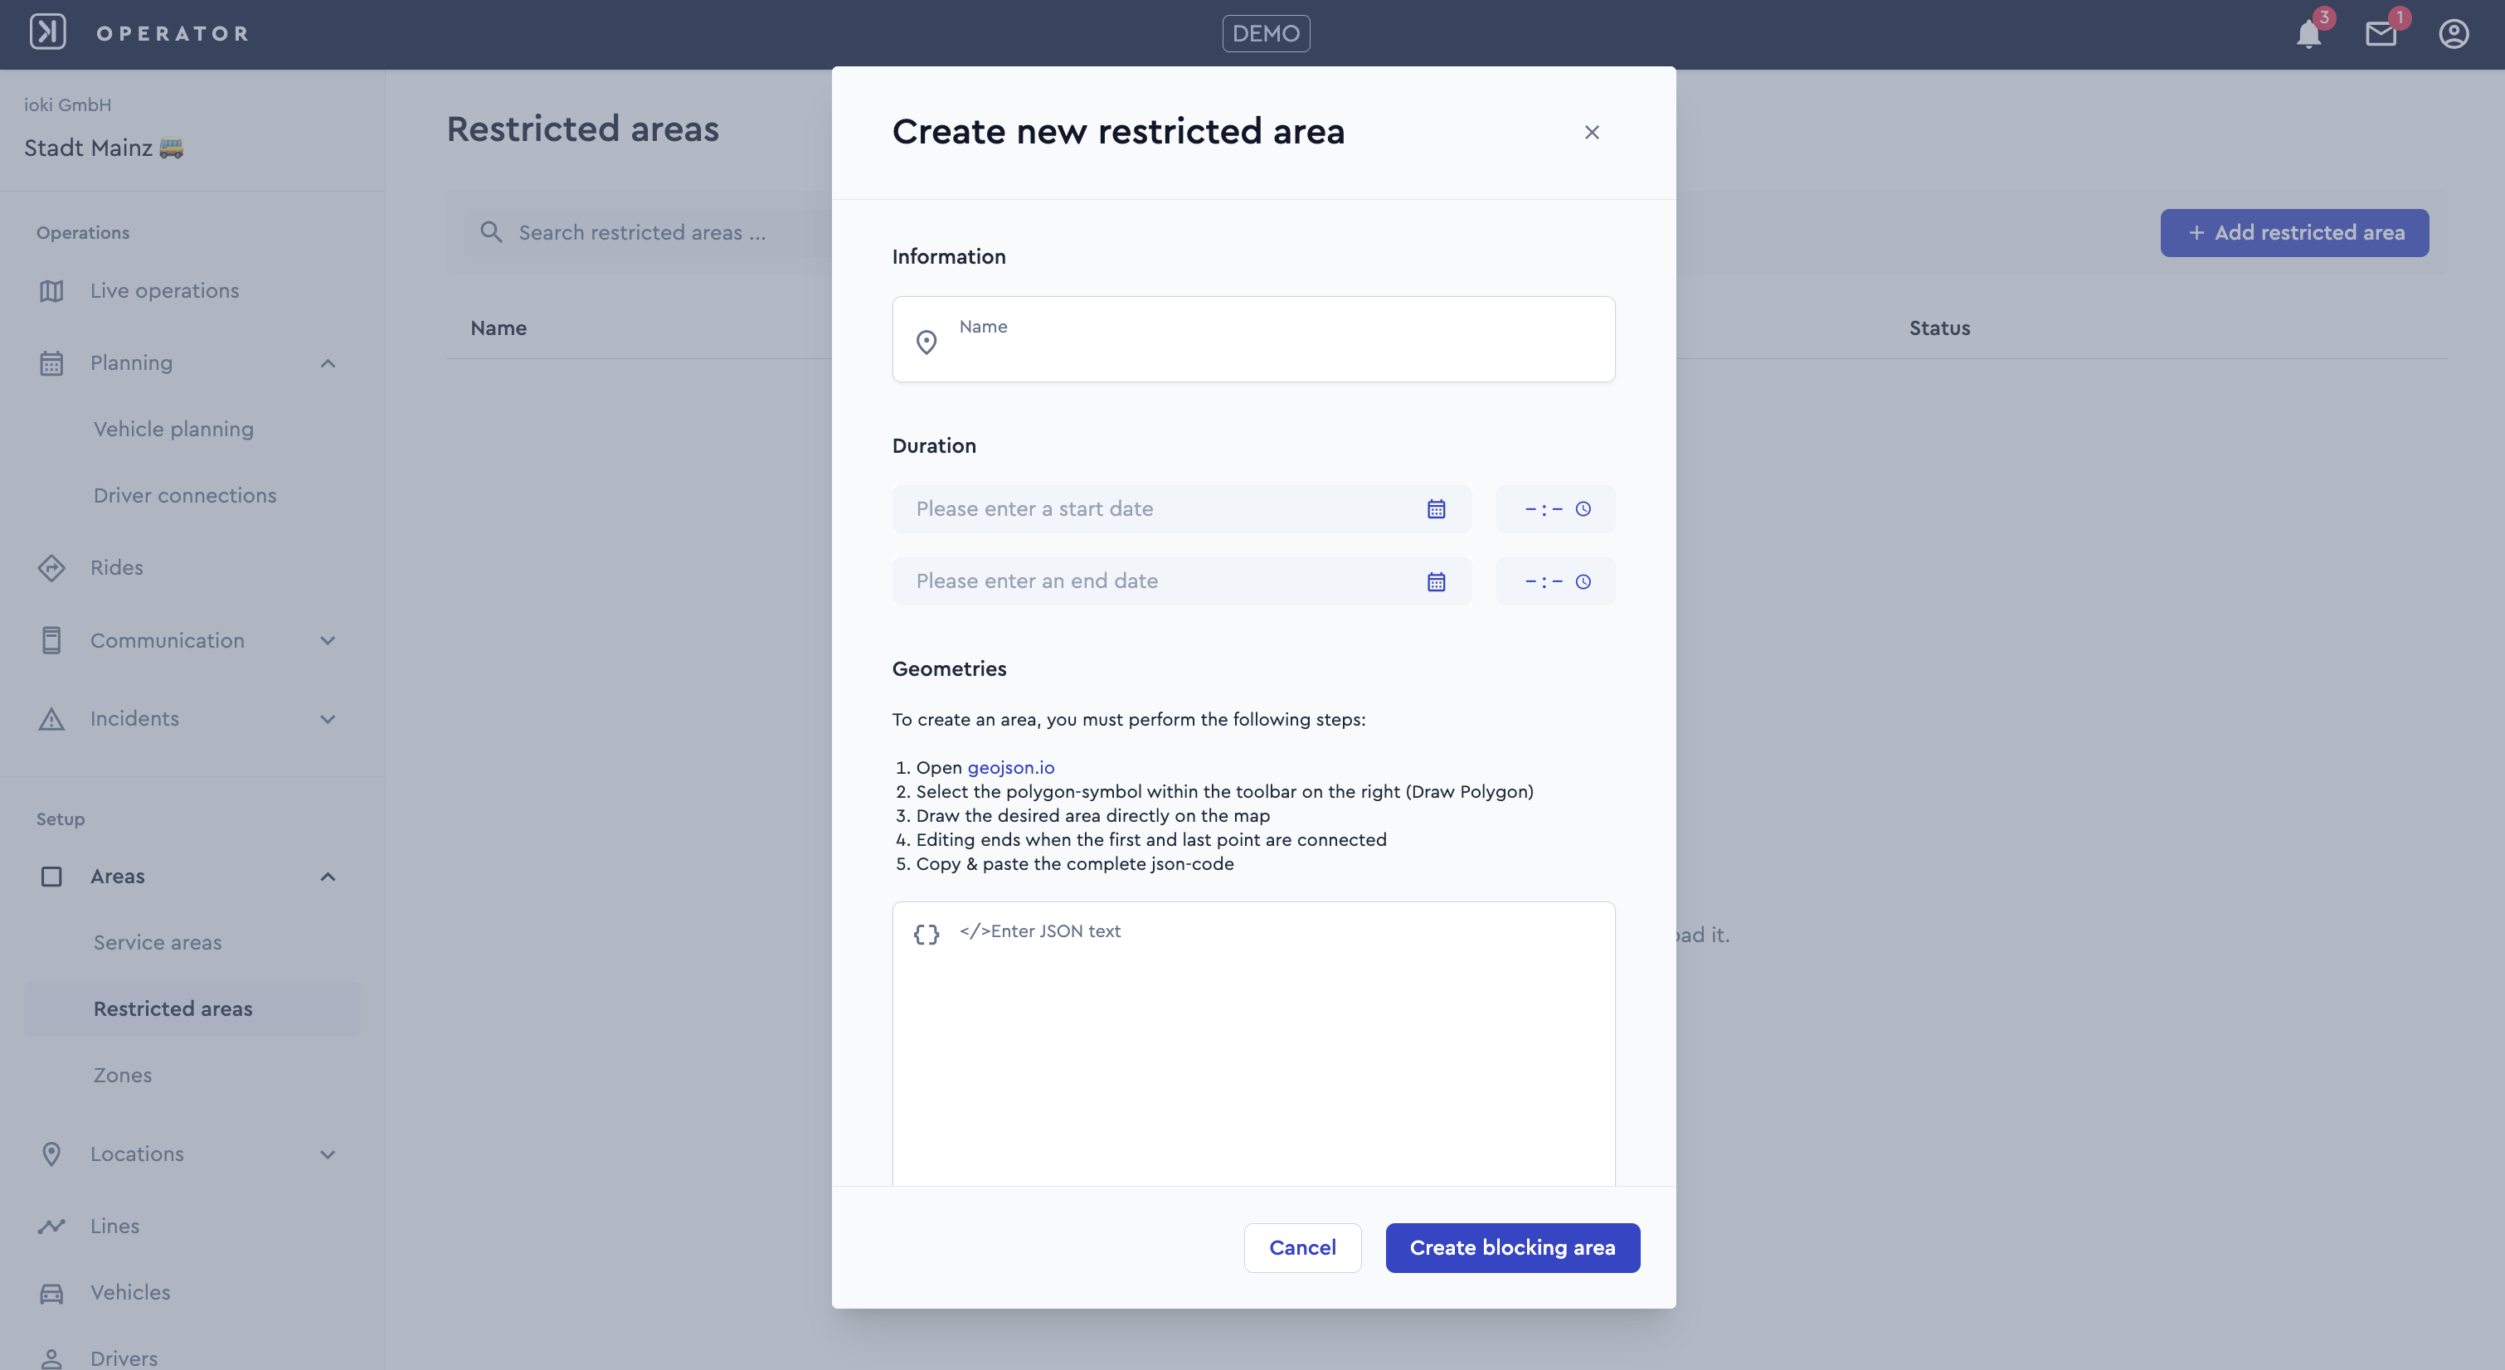Click the Enter JSON text area
Viewport: 2505px width, 1370px height.
(1253, 1043)
